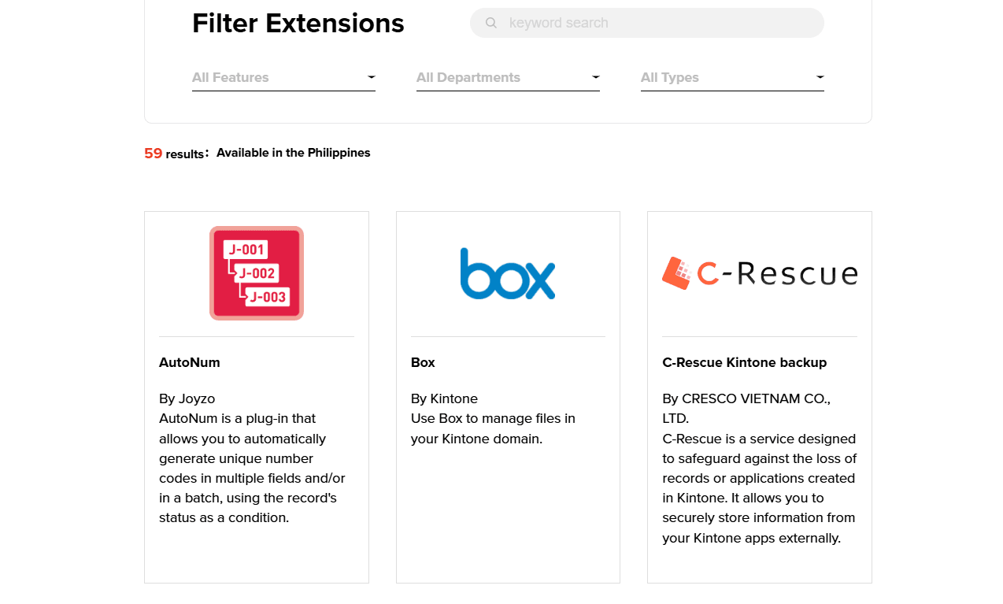Open the Box logo image
This screenshot has height=604, width=1003.
[x=508, y=273]
